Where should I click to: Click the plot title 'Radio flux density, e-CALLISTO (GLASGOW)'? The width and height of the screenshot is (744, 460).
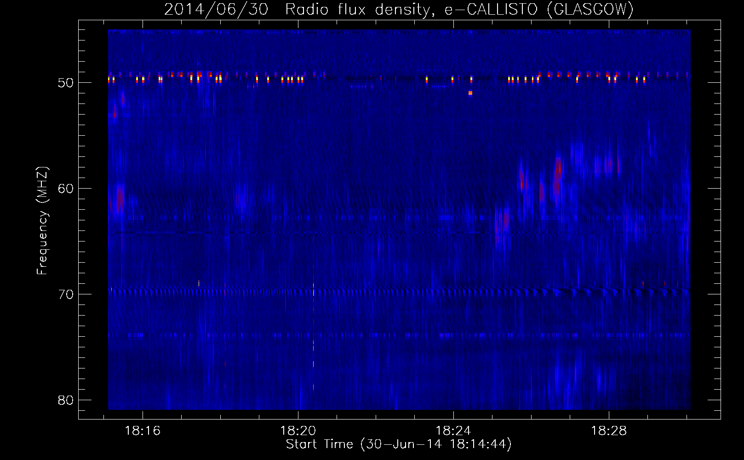click(459, 9)
